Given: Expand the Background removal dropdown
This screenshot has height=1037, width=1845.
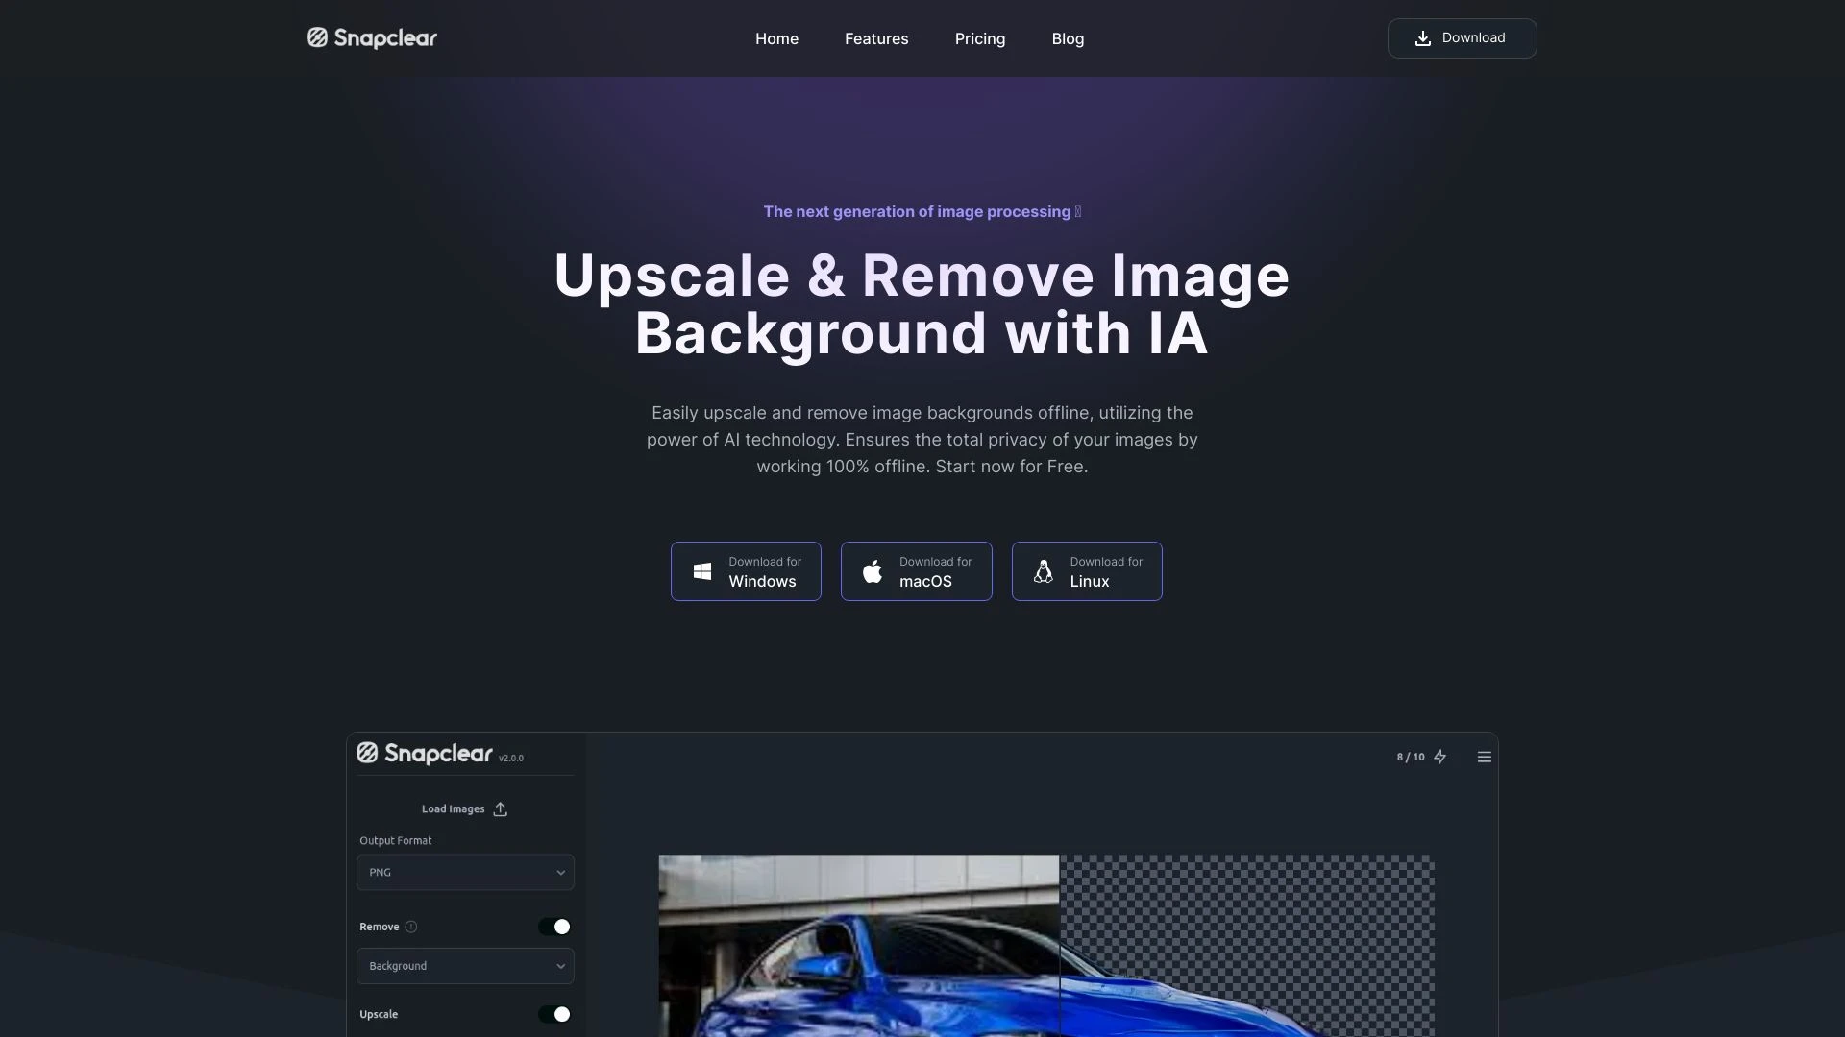Looking at the screenshot, I should 465,966.
